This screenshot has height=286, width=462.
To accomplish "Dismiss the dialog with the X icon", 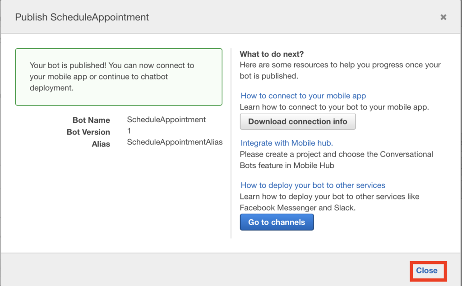I will 444,17.
